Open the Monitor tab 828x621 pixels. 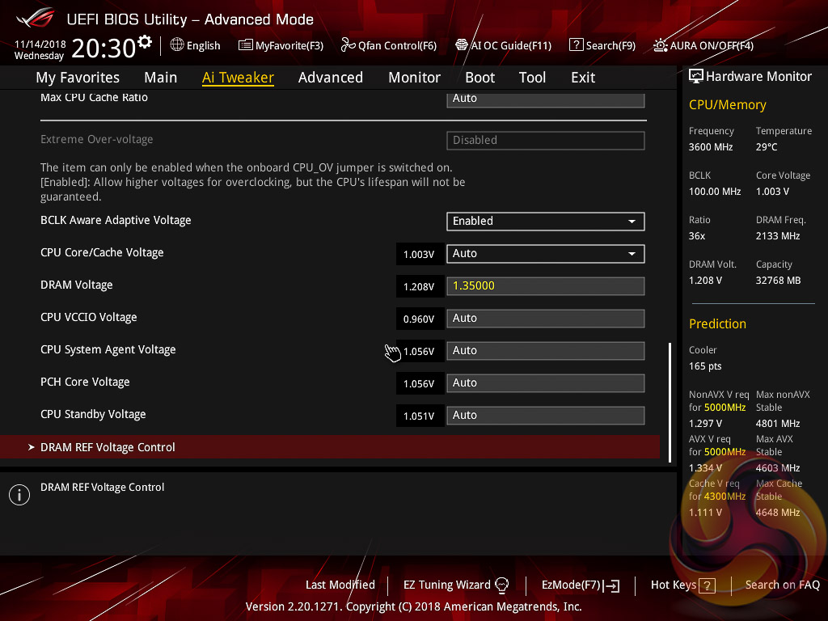[414, 78]
